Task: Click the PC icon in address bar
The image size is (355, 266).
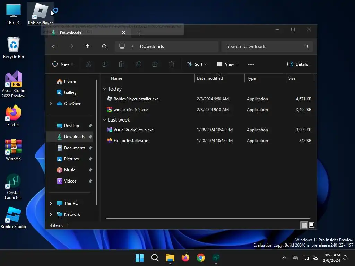Action: [122, 46]
